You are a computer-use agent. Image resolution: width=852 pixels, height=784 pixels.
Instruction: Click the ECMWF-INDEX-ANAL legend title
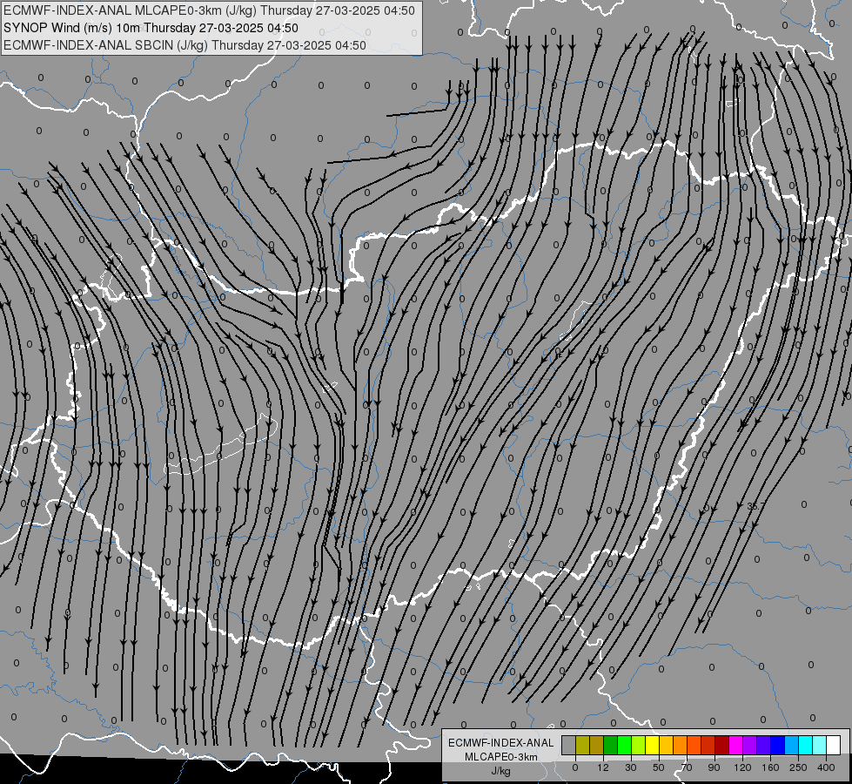click(501, 743)
